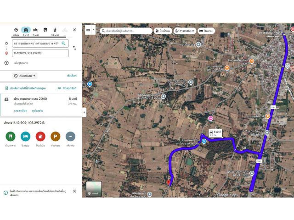Collapse the side panel arrow

click(x=84, y=112)
